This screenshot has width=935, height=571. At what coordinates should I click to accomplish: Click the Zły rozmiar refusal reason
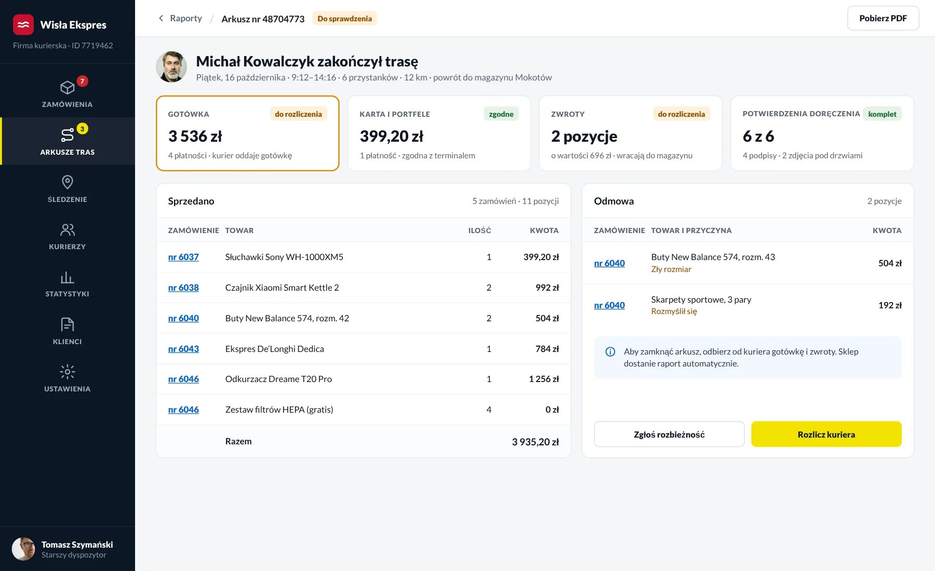[671, 269]
